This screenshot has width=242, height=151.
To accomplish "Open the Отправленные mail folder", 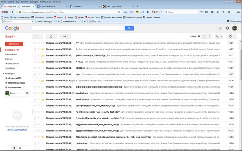I will click(x=12, y=63).
